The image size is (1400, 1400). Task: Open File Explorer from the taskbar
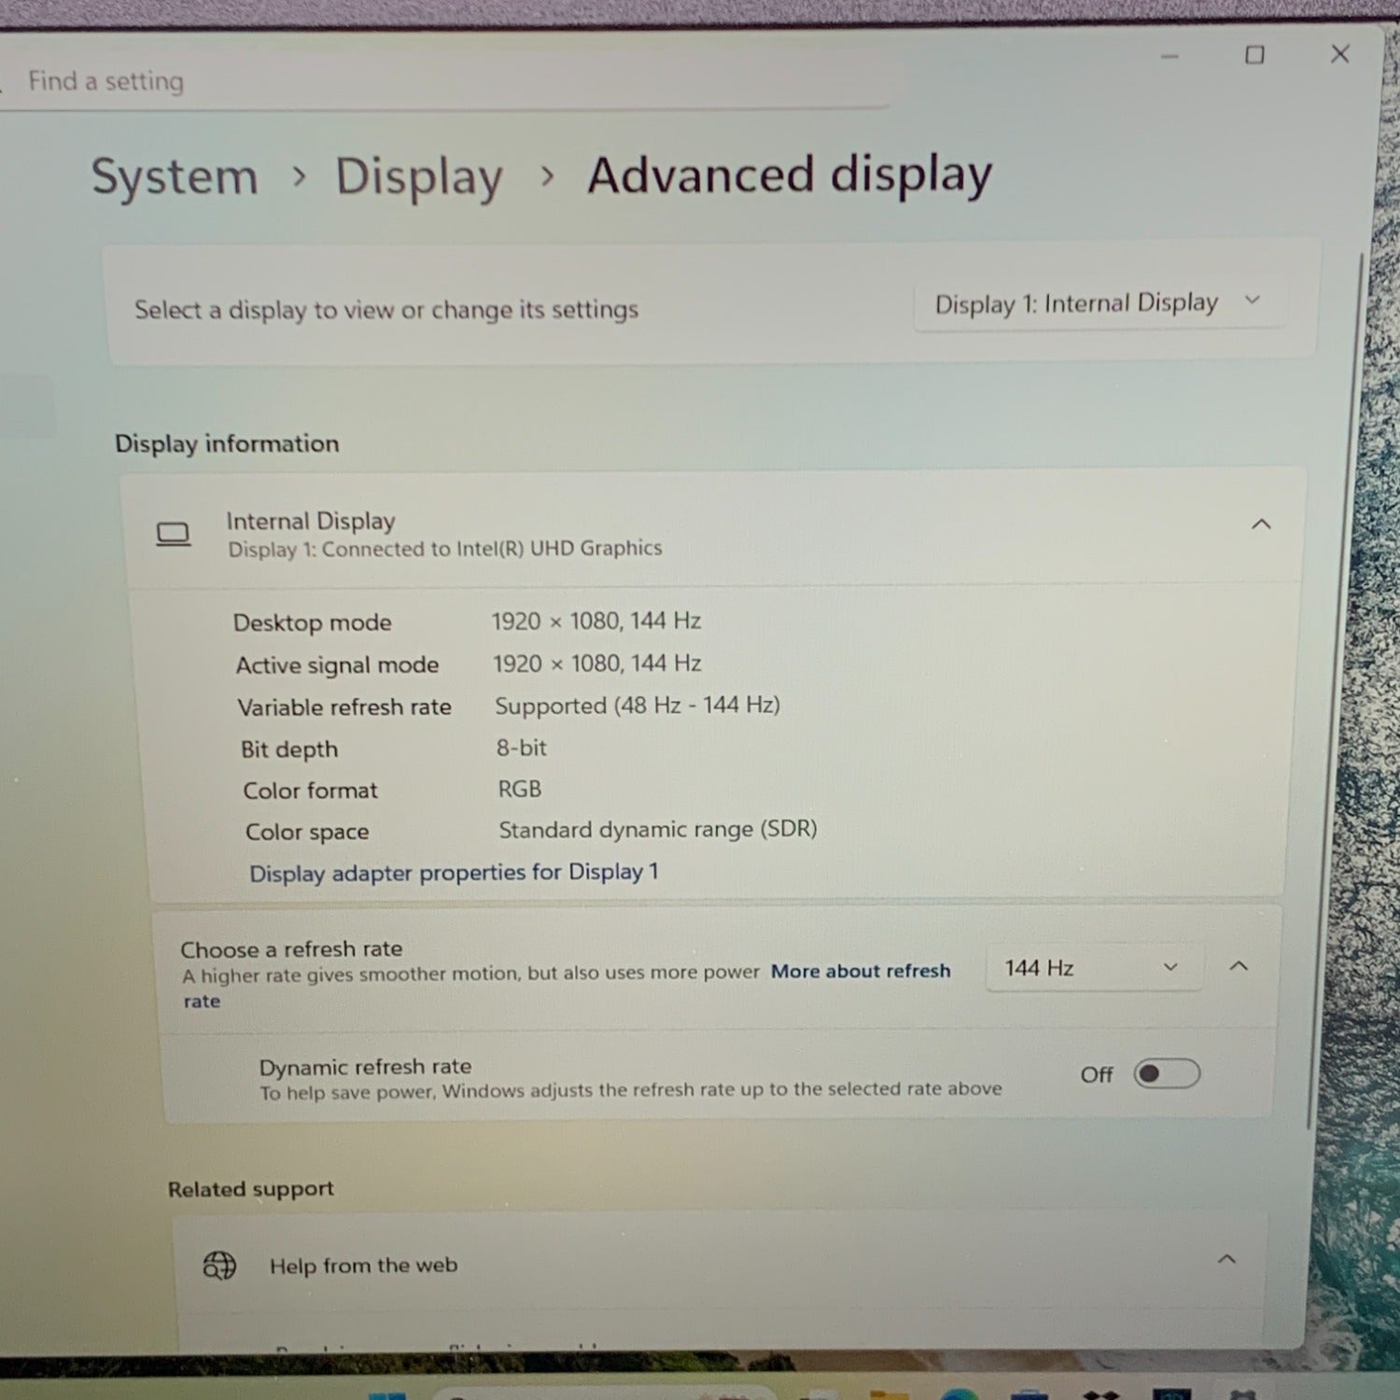pyautogui.click(x=888, y=1393)
